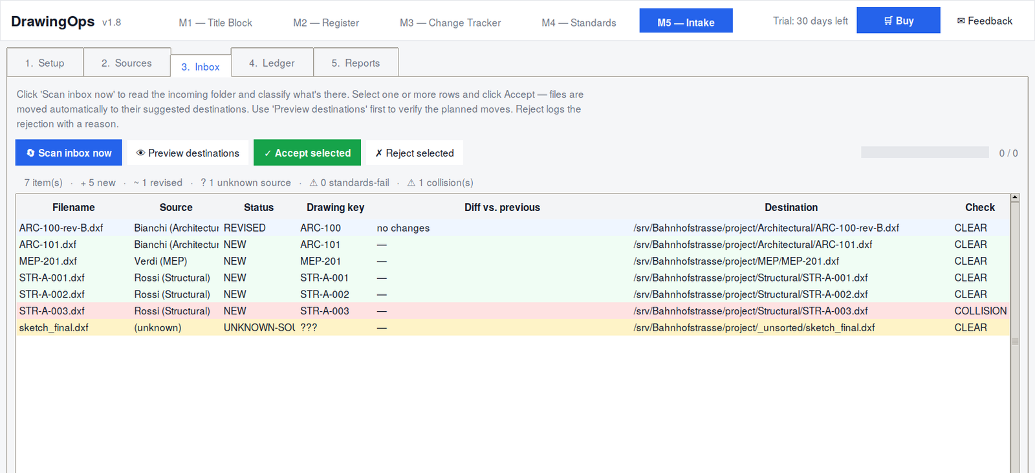Sort by the Source column header
1035x473 pixels.
point(176,208)
